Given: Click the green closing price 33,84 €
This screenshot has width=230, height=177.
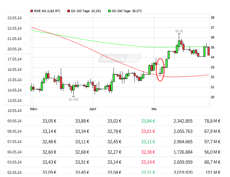Looking at the screenshot, I should click(x=148, y=121).
